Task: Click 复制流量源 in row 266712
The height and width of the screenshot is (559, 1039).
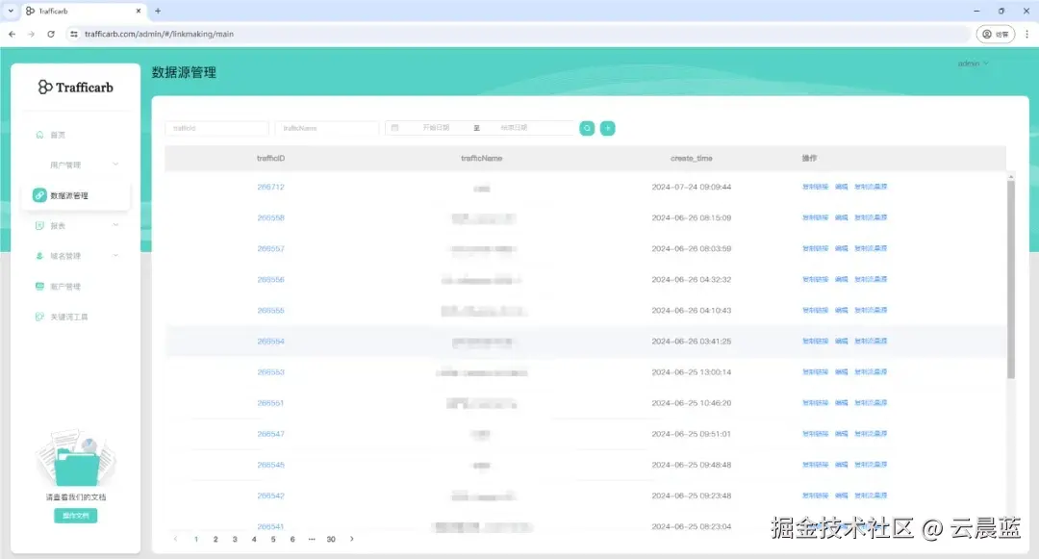Action: click(871, 187)
